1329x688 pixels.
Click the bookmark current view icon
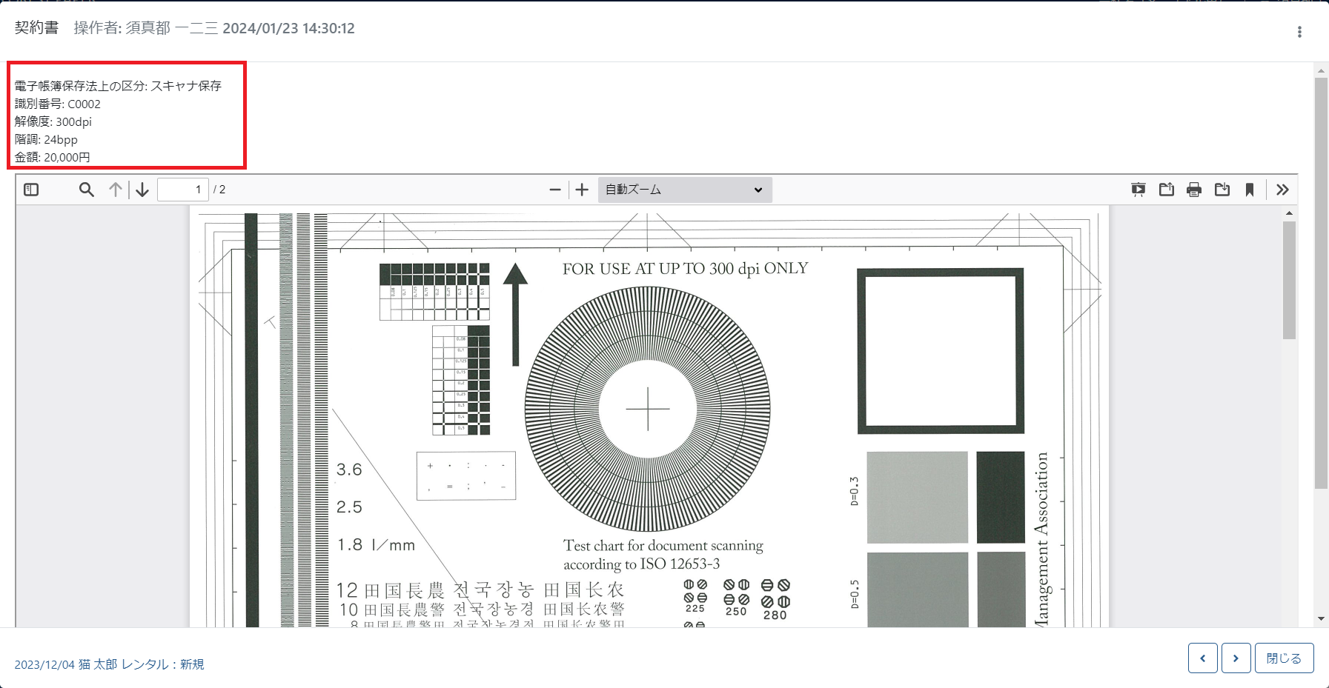point(1250,190)
